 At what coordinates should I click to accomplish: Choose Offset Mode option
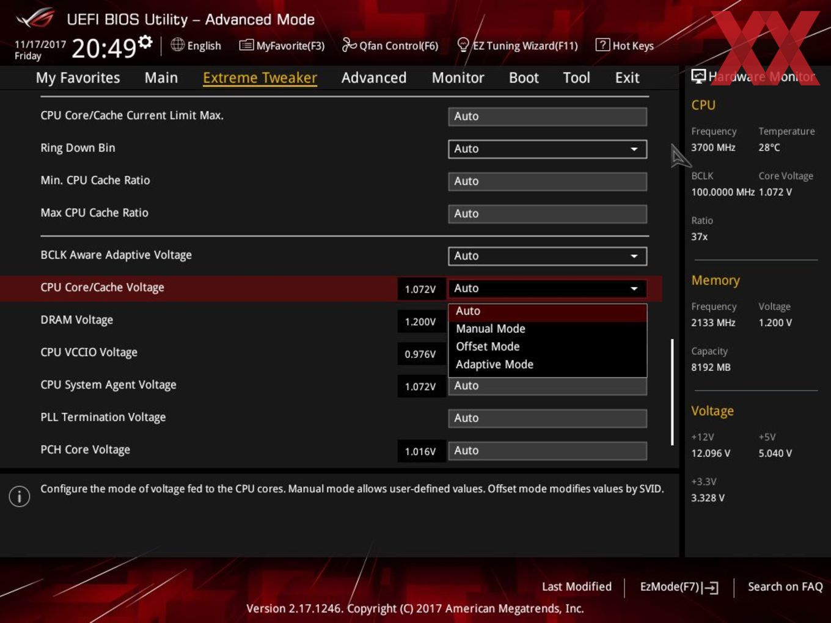[547, 346]
